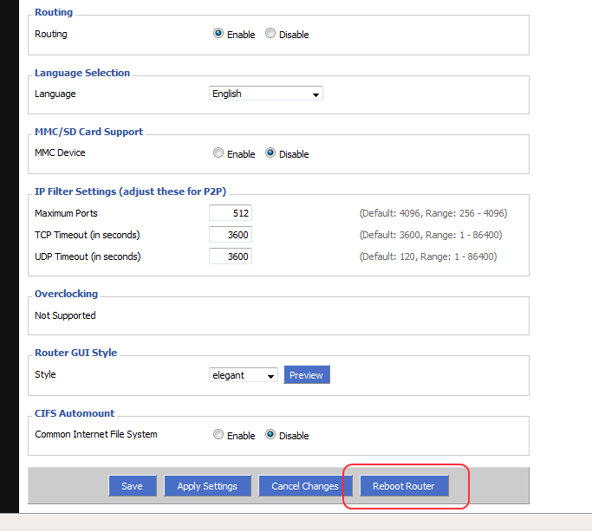Reboot Router using the highlighted button
Image resolution: width=592 pixels, height=532 pixels.
pyautogui.click(x=404, y=486)
